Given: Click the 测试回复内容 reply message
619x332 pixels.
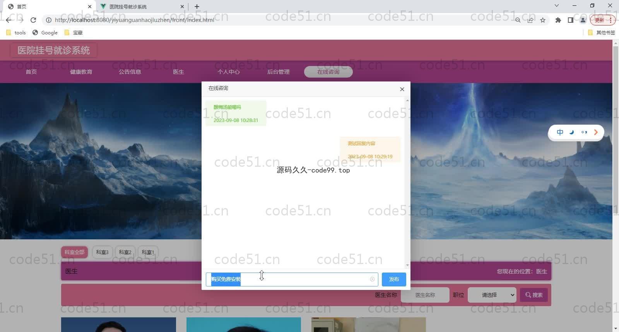Looking at the screenshot, I should 370,150.
